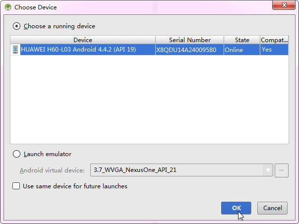Sort by Serial Number column header
299x224 pixels.
click(189, 40)
